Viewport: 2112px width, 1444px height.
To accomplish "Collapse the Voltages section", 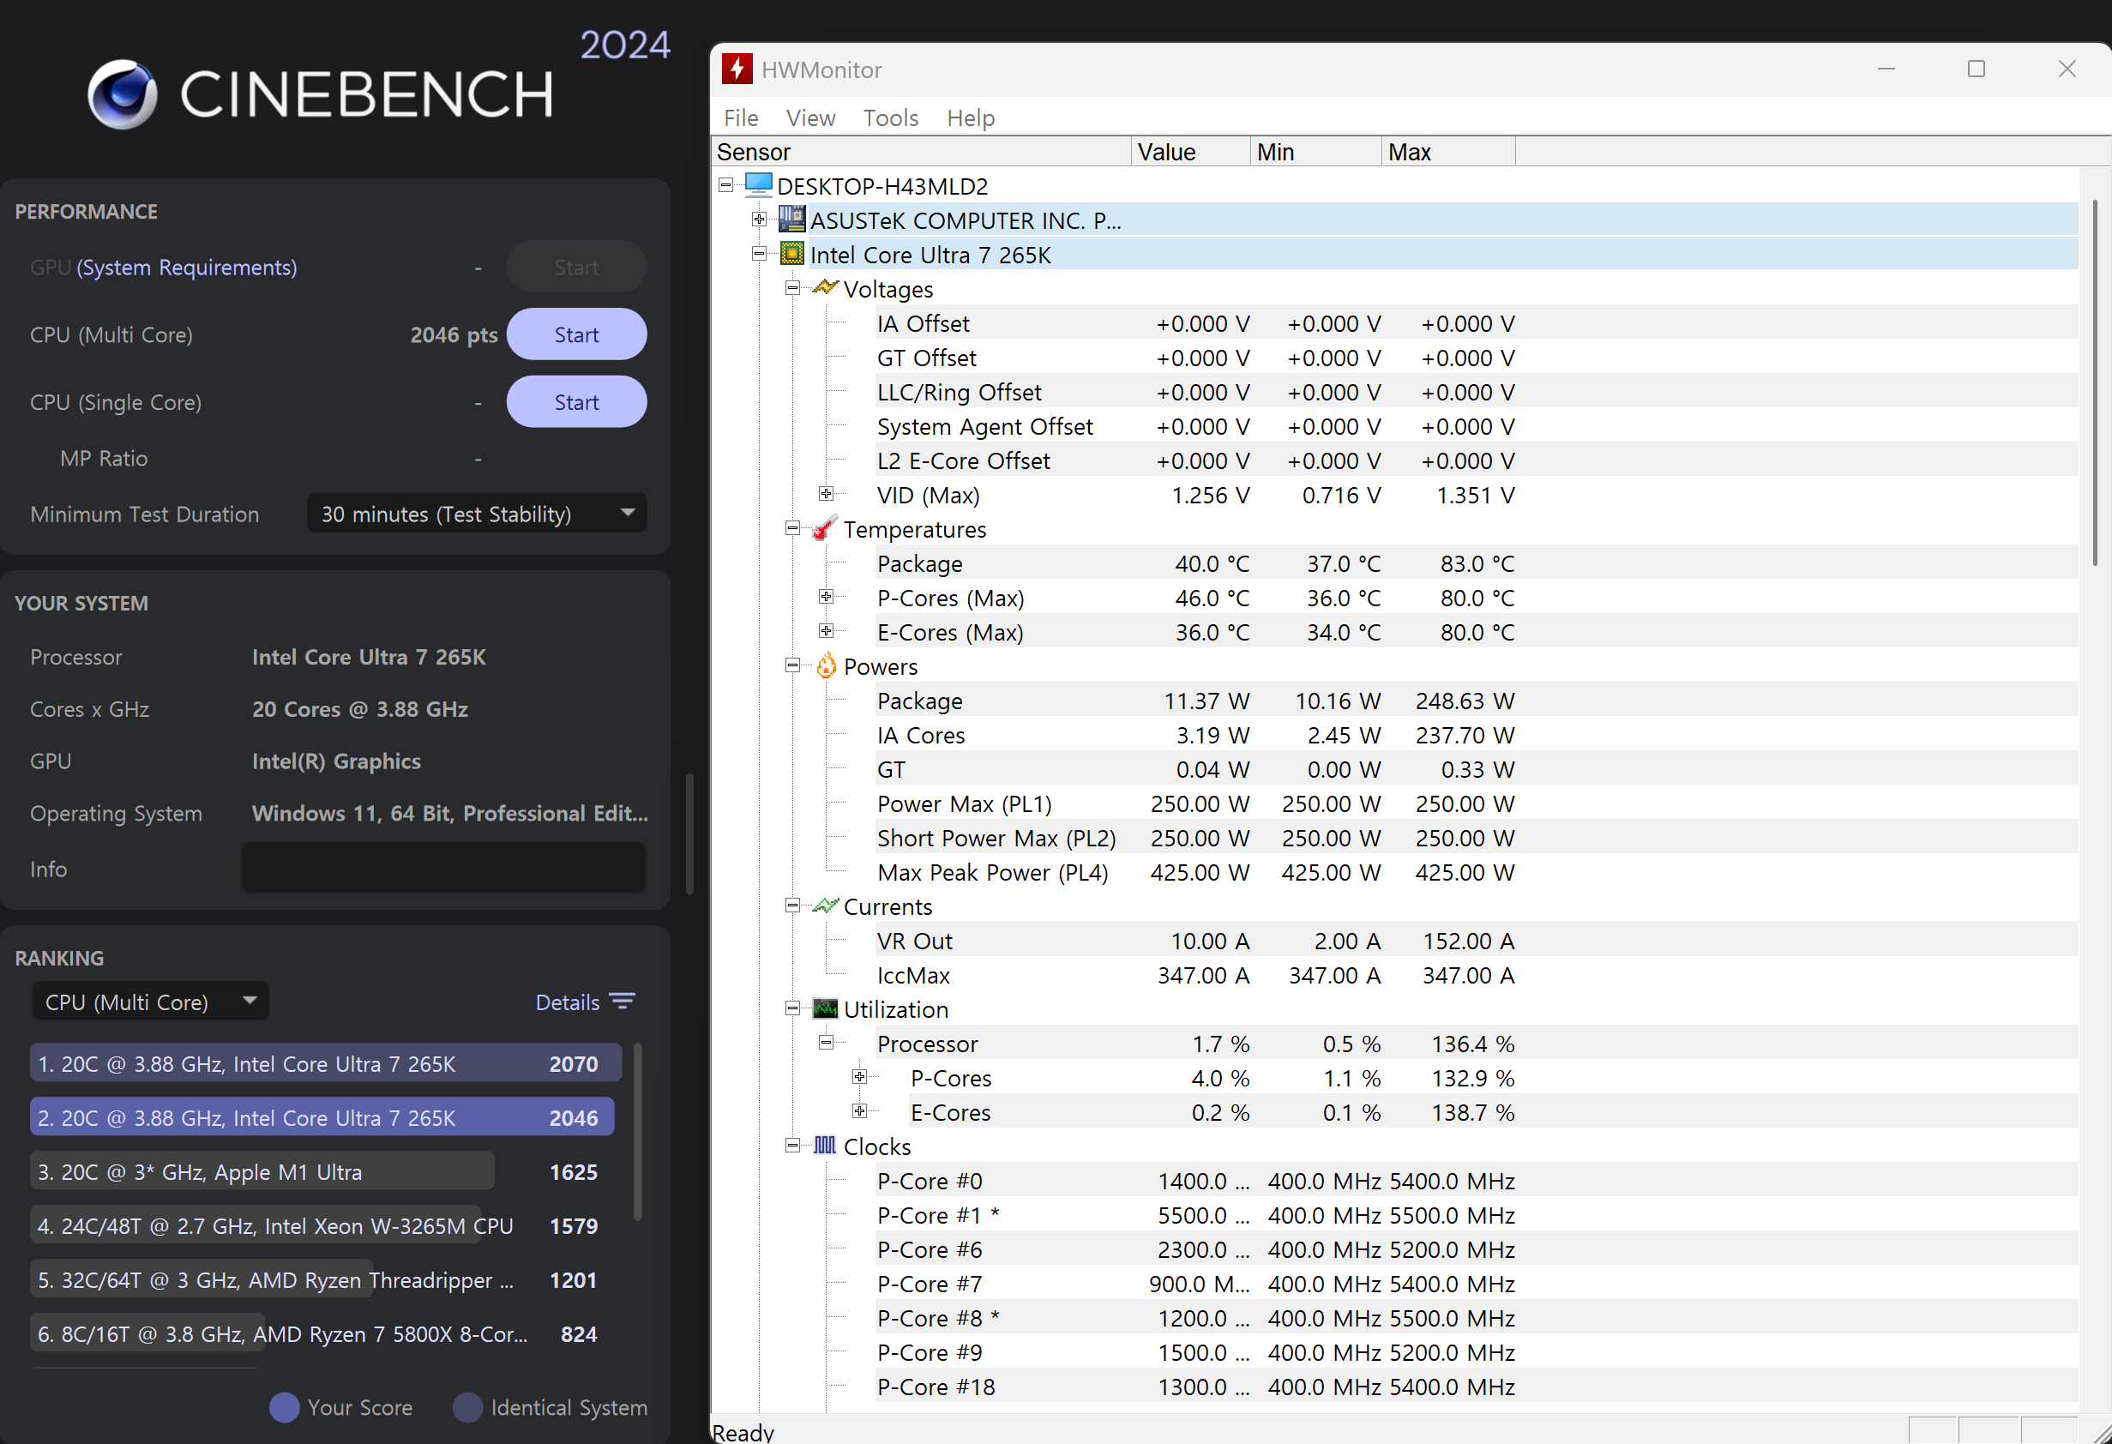I will pyautogui.click(x=792, y=288).
